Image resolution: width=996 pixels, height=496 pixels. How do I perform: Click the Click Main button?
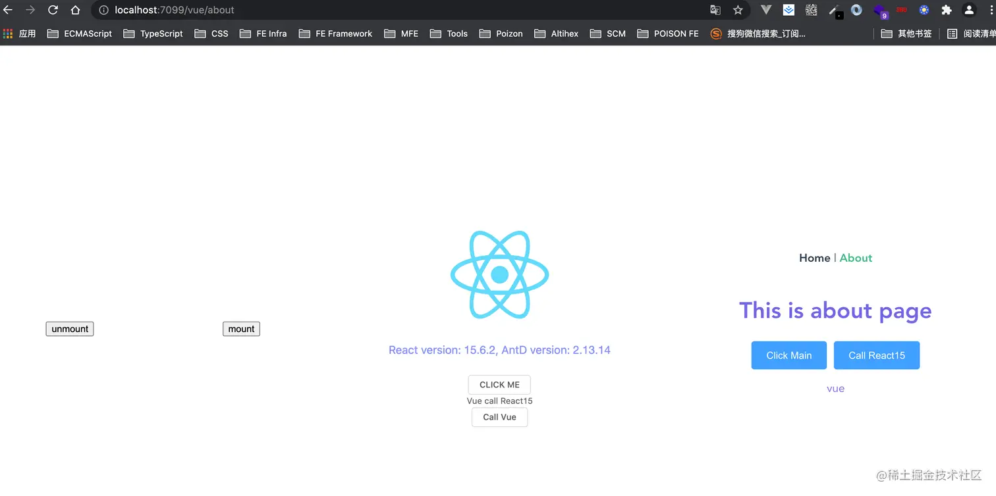pos(788,355)
